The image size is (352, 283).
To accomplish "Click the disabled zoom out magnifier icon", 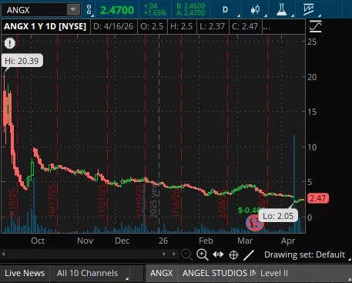I will click(x=186, y=254).
